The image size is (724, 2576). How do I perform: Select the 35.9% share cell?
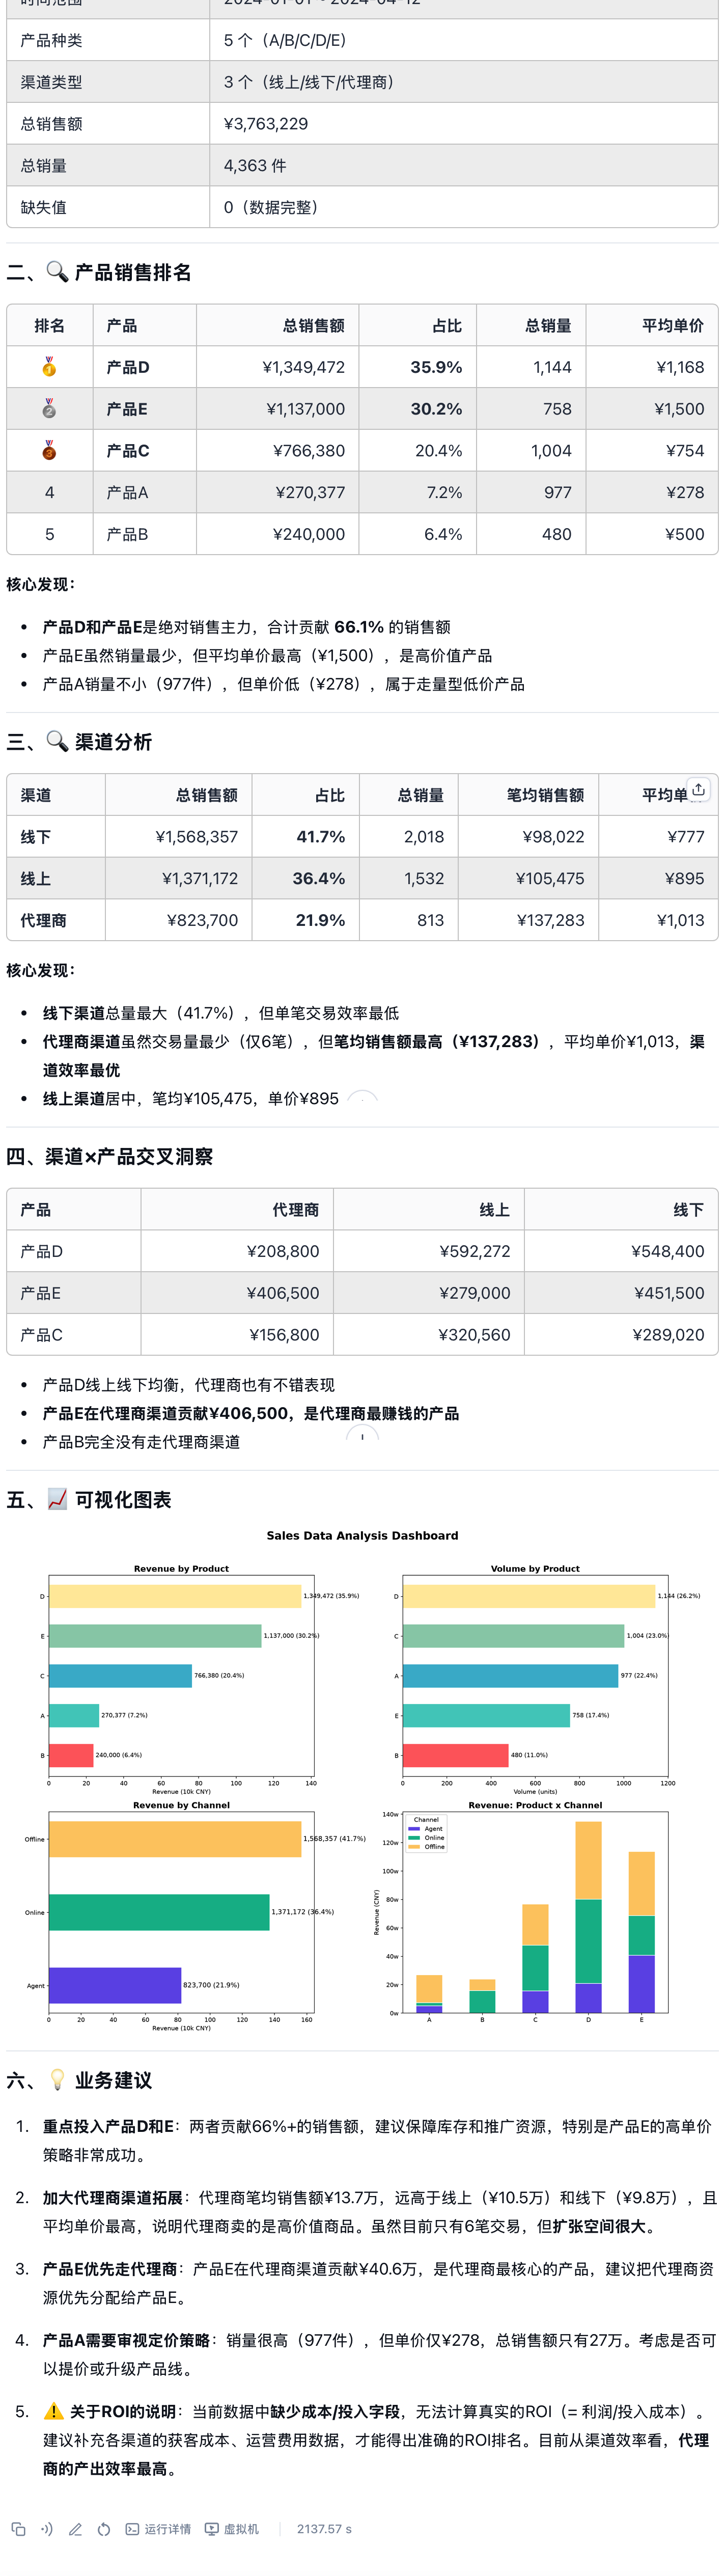[418, 367]
